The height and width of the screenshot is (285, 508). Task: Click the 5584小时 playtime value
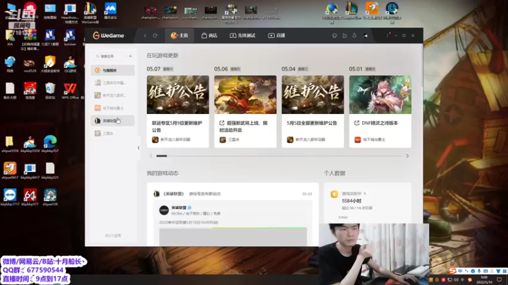point(352,201)
